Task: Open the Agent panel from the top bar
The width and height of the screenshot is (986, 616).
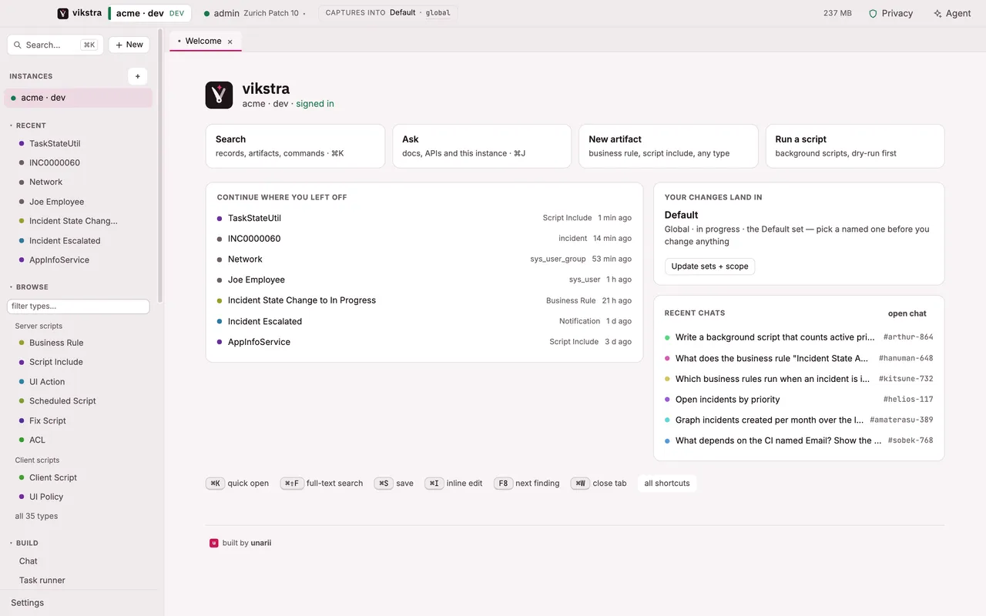Action: point(952,13)
